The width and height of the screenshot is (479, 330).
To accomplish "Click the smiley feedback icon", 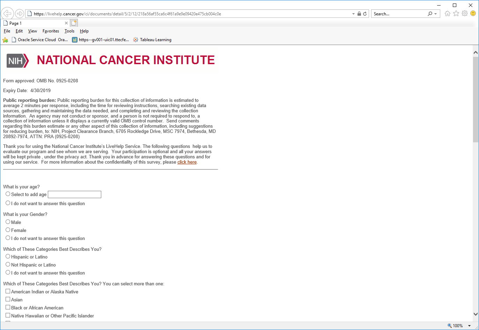I will [473, 14].
